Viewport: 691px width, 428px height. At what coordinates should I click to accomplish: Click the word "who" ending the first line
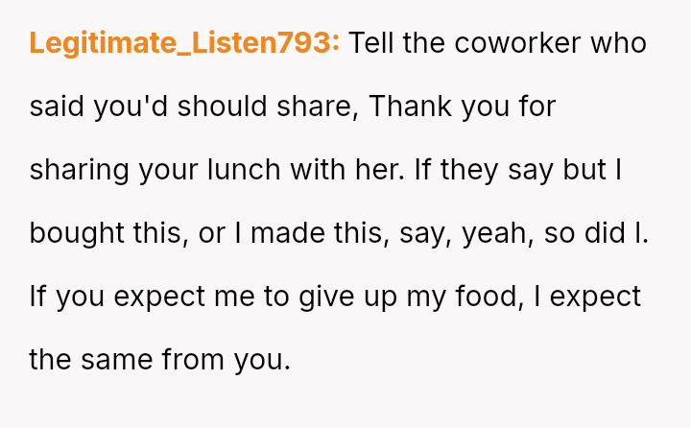point(618,43)
